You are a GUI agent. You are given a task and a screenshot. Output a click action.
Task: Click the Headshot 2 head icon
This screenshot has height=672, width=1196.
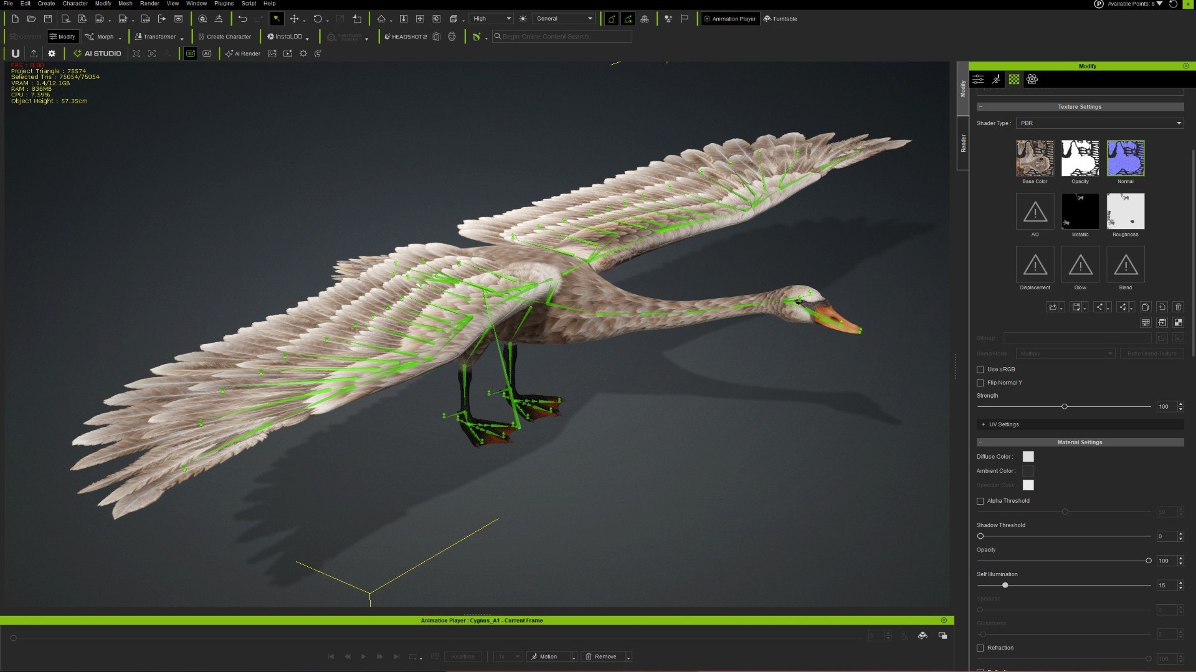click(x=452, y=37)
